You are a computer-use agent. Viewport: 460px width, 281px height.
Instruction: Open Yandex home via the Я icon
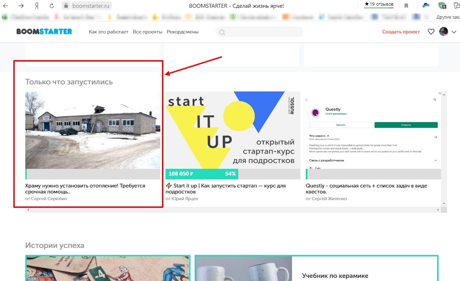pos(37,6)
